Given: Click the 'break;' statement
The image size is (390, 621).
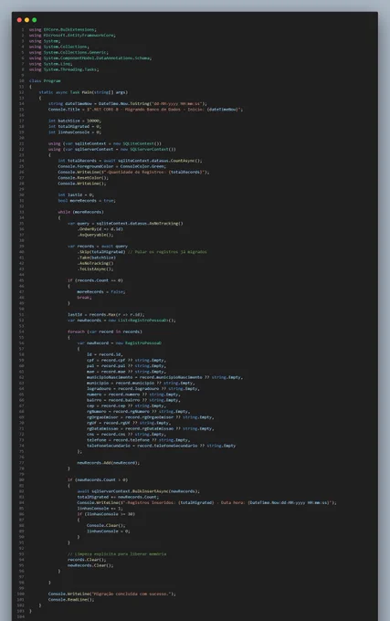Looking at the screenshot, I should pyautogui.click(x=84, y=298).
